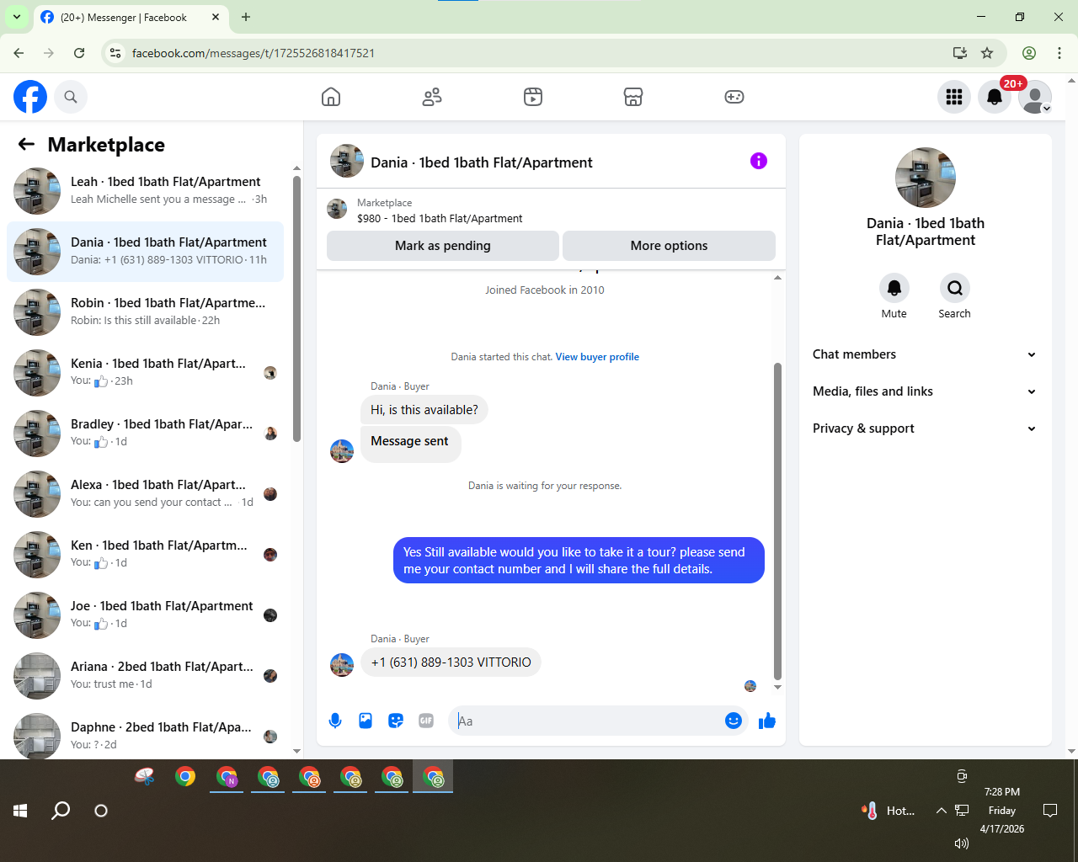Open the tab search dropdown arrow

tap(17, 17)
